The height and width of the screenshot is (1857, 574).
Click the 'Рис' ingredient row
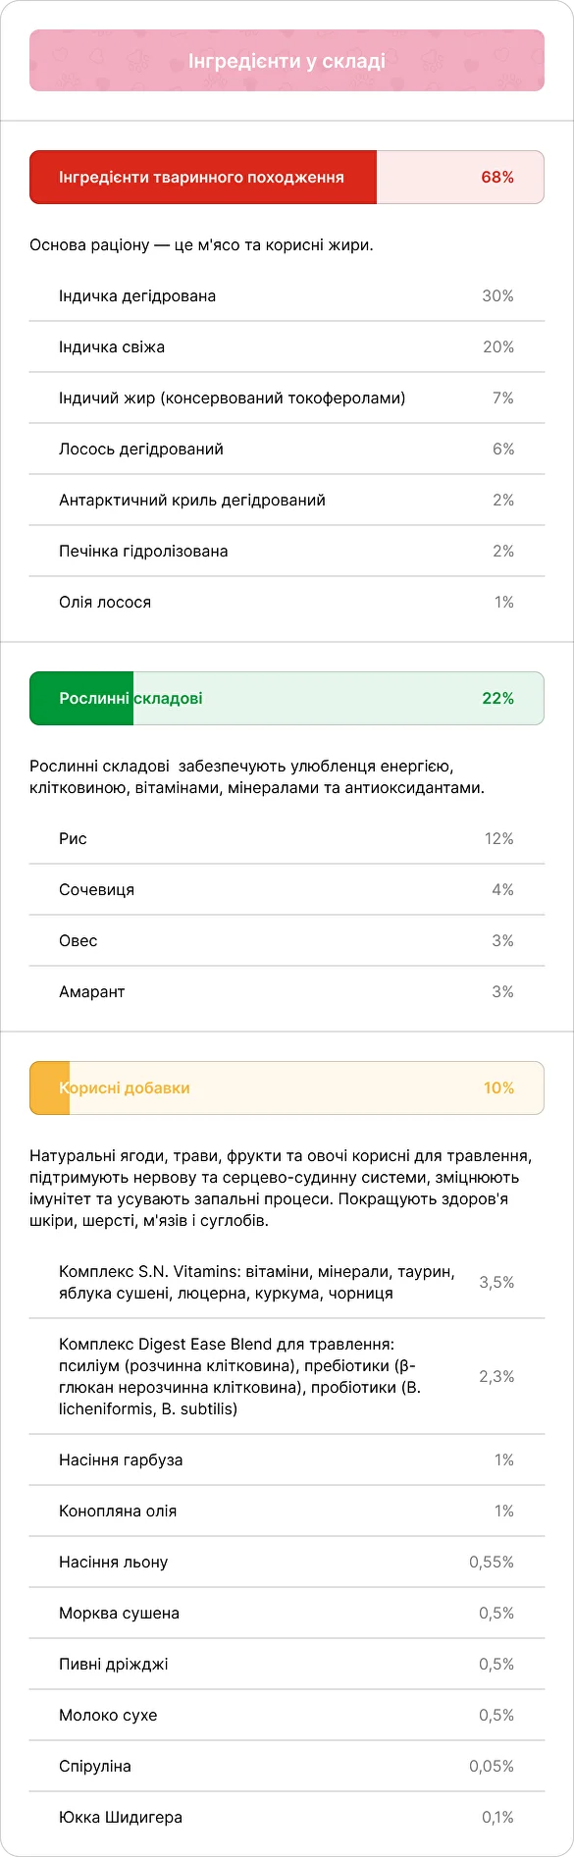[x=287, y=839]
